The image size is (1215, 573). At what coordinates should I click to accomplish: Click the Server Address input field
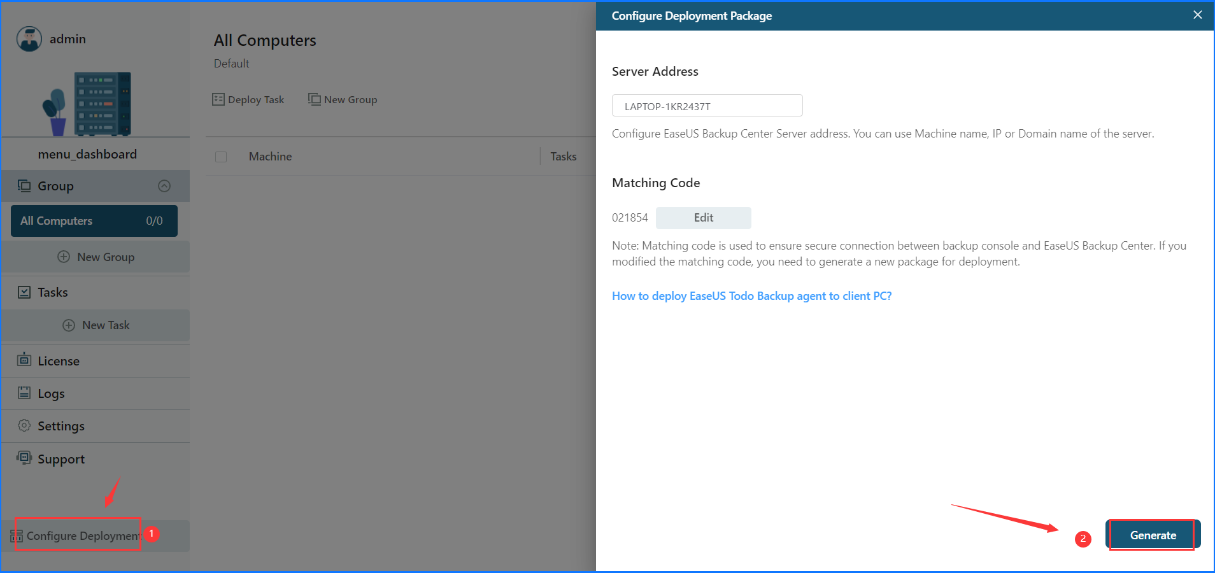click(707, 106)
